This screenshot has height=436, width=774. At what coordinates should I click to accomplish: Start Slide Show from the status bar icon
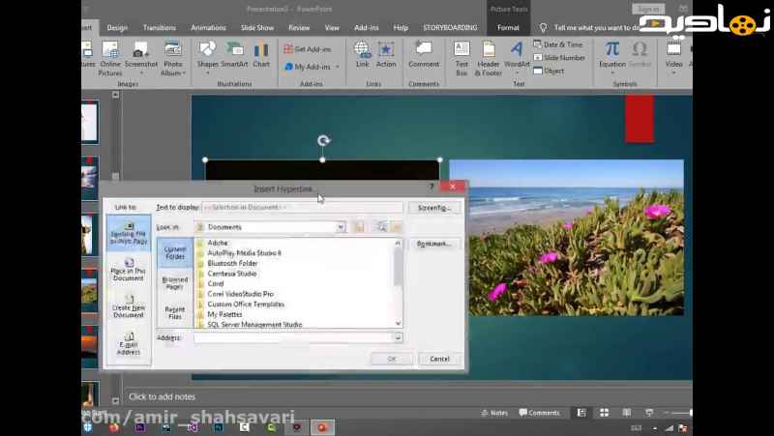(649, 413)
